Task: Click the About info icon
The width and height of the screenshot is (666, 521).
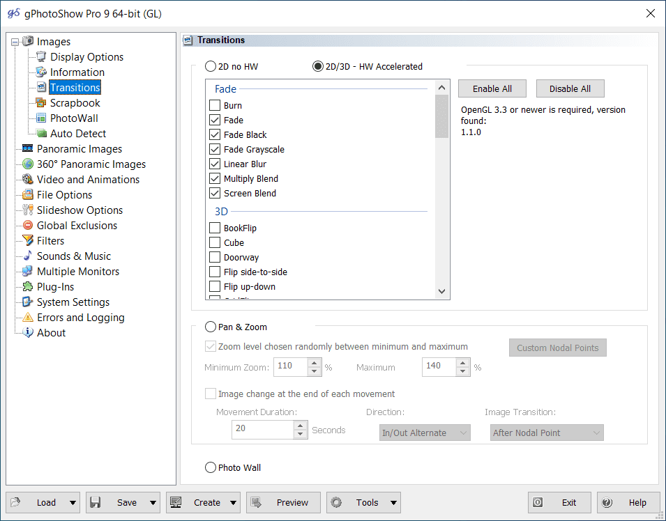Action: click(28, 332)
